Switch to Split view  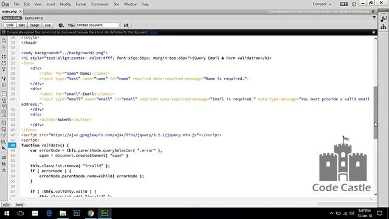(x=22, y=26)
